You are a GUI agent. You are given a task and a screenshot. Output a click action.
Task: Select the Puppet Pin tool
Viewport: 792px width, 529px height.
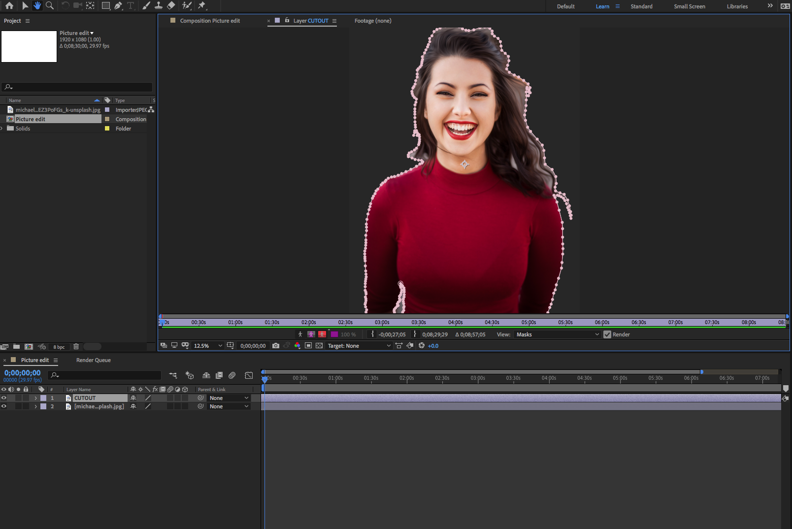201,6
